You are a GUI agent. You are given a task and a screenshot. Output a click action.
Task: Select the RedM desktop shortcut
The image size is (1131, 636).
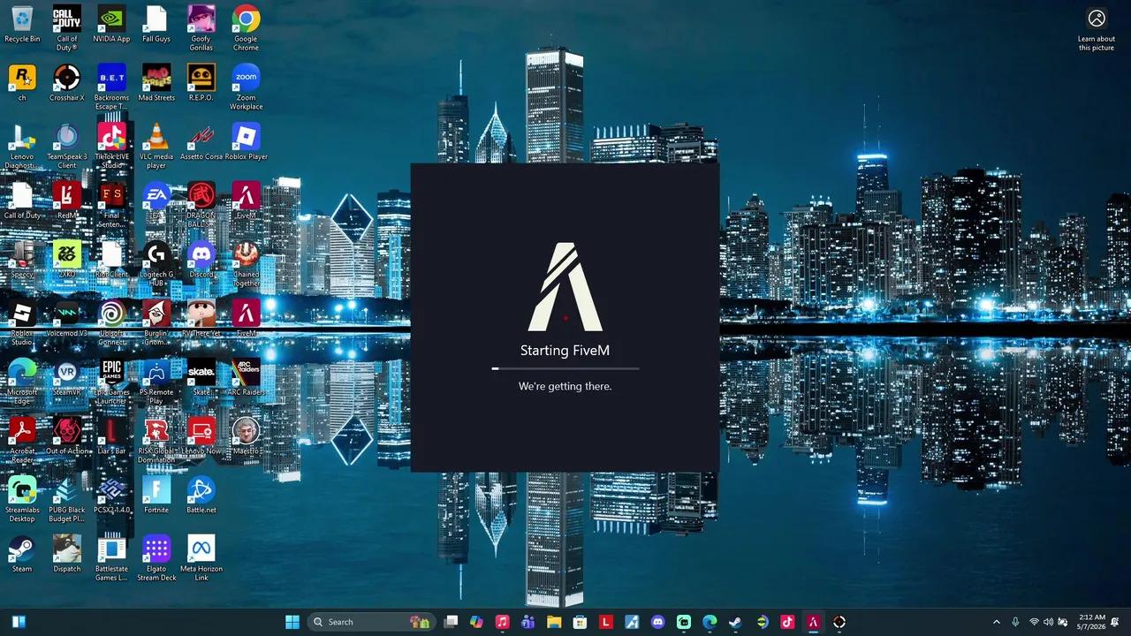(x=67, y=201)
